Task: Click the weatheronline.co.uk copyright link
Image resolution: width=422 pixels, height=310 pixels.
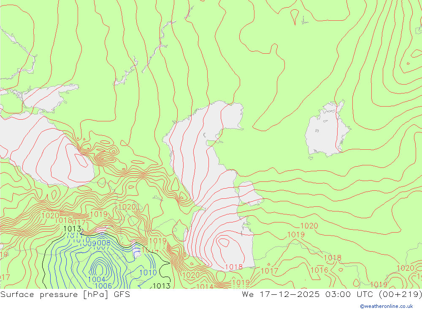Action: [x=386, y=306]
